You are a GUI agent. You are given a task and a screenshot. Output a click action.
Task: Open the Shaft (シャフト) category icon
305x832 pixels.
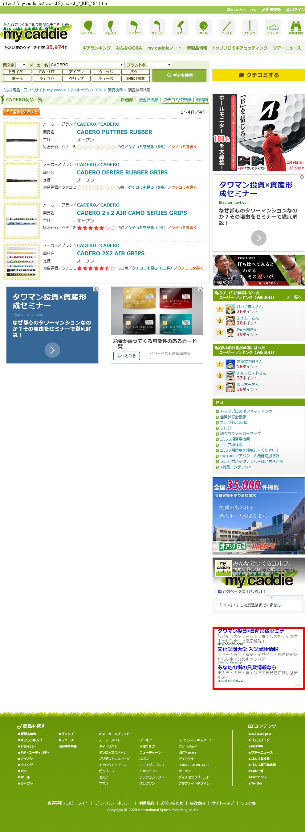[x=227, y=27]
